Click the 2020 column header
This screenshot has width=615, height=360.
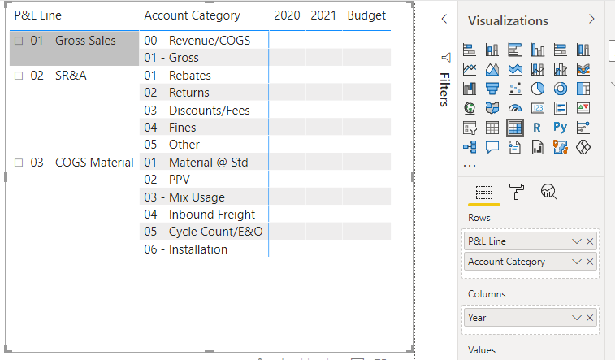click(287, 15)
